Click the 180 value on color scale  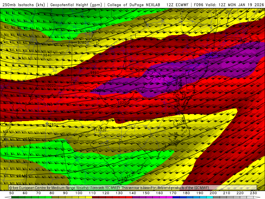(x=186, y=193)
